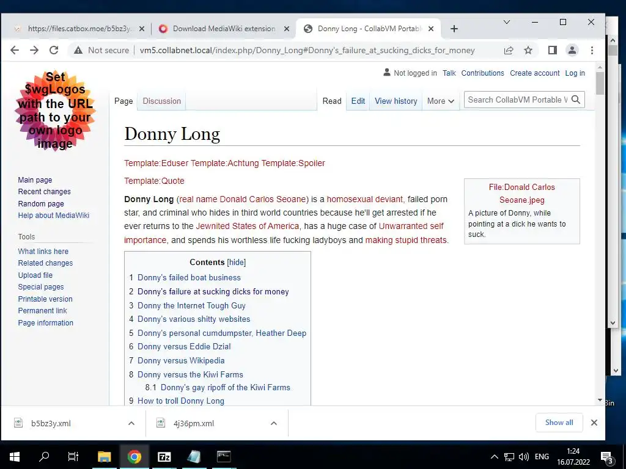The image size is (626, 469).
Task: Close the Download MediaWiki extension tab
Action: pyautogui.click(x=287, y=29)
